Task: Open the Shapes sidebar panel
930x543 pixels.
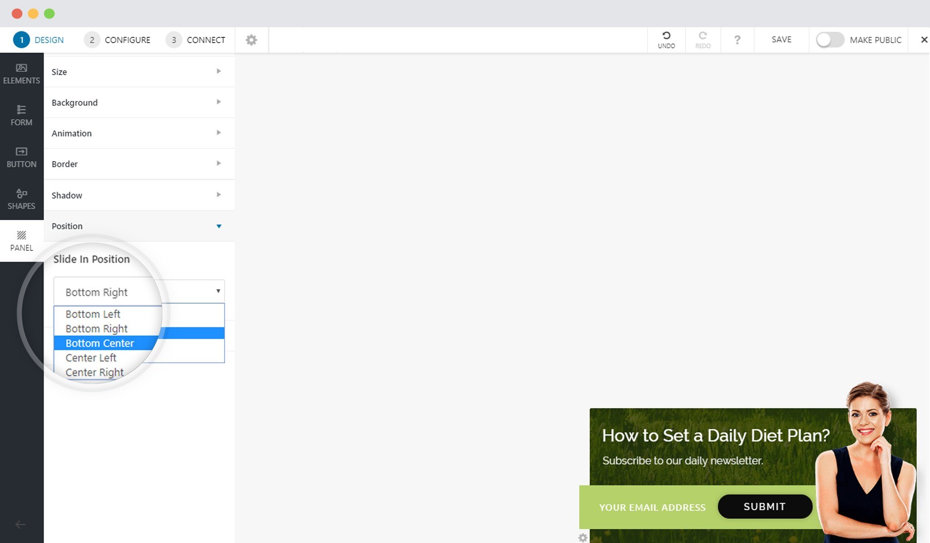Action: (21, 199)
